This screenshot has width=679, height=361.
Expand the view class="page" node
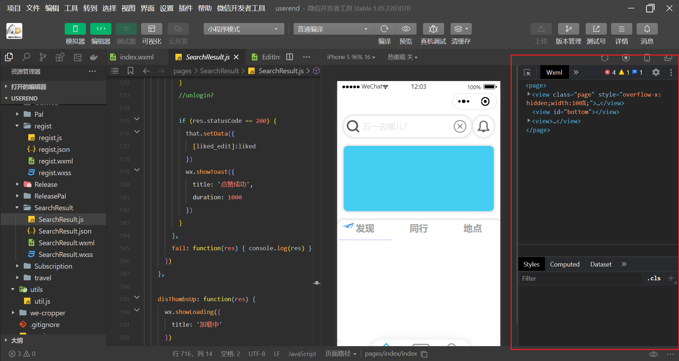(x=529, y=94)
